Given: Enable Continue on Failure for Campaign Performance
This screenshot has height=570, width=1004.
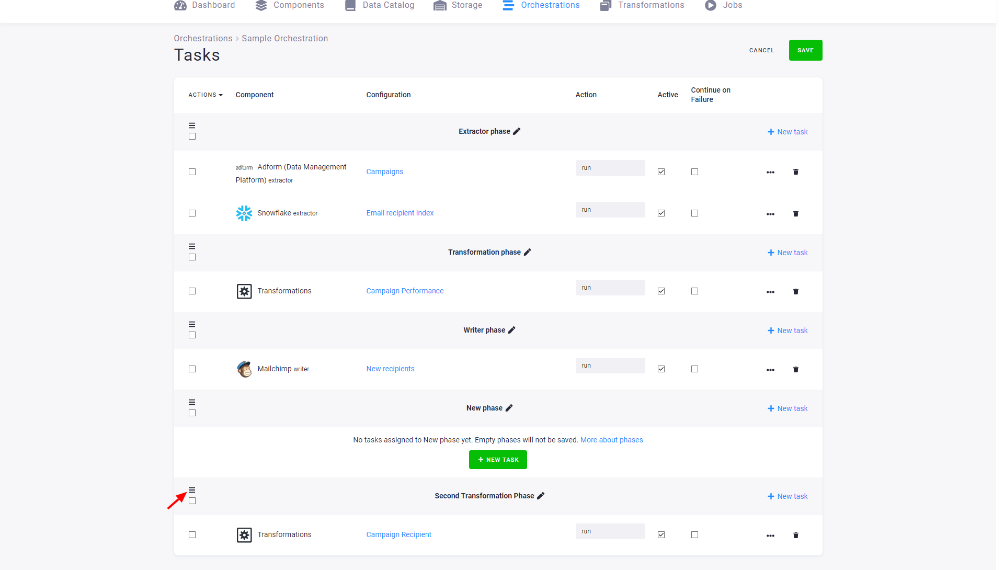Looking at the screenshot, I should [694, 291].
